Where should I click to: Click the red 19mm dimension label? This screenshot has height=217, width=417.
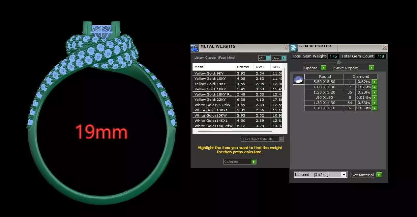point(101,132)
